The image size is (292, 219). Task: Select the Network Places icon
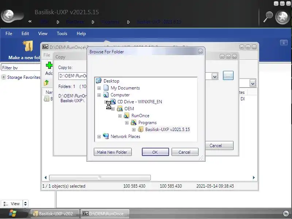[106, 136]
